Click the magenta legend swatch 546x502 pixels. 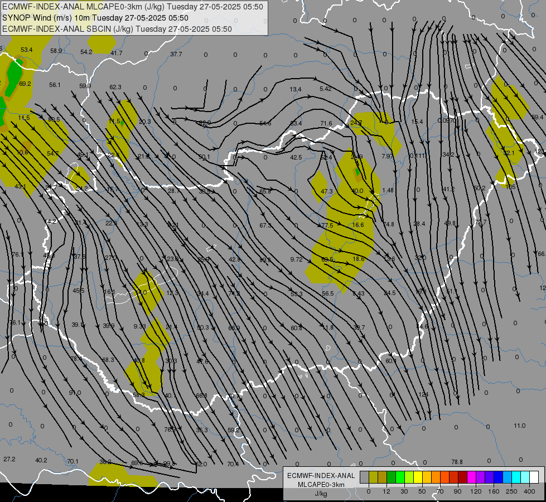(472, 477)
